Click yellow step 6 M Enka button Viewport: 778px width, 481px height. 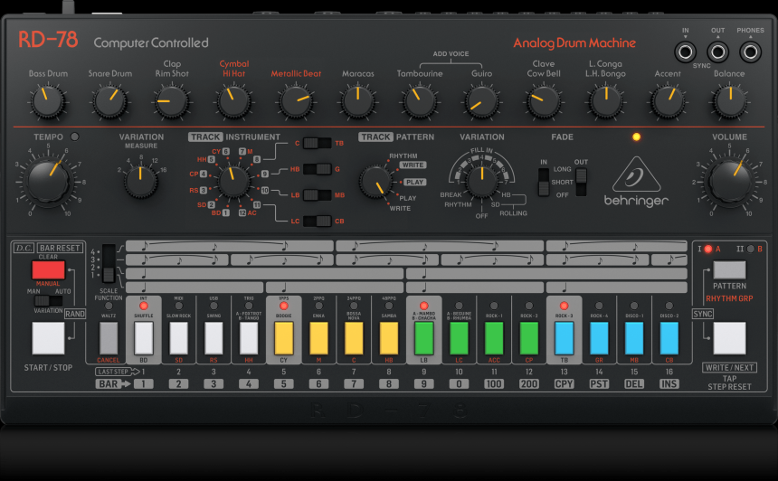point(318,338)
